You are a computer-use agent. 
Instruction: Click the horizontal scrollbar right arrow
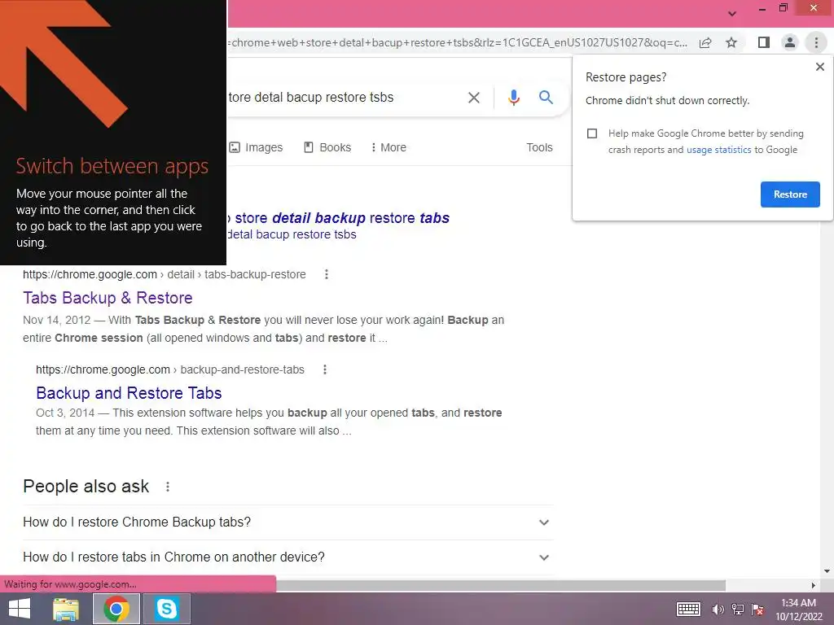tap(813, 585)
